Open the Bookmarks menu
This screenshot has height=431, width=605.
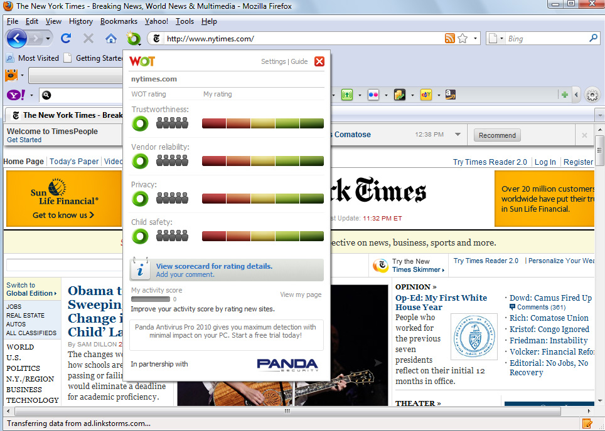point(119,21)
